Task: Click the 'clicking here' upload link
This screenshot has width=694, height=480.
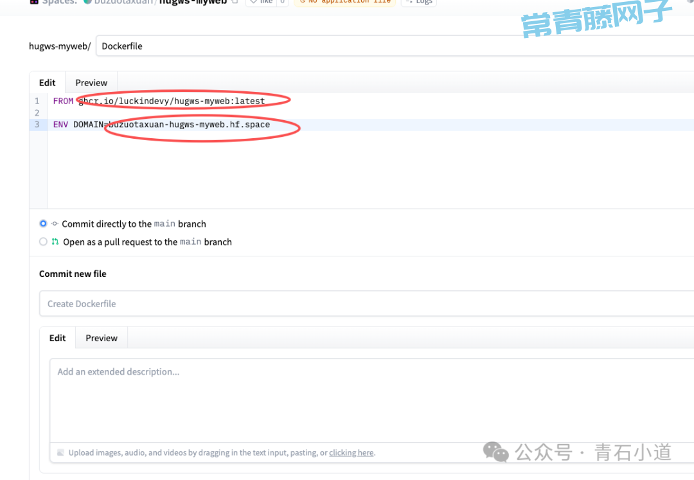Action: (x=351, y=452)
